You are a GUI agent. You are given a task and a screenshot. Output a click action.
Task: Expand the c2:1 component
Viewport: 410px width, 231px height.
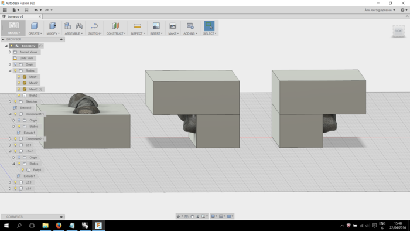point(10,145)
